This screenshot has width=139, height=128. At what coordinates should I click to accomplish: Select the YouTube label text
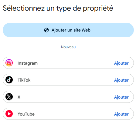(26, 114)
